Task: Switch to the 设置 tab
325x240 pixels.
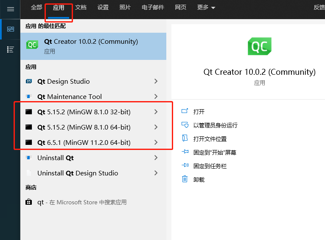Action: pos(103,8)
